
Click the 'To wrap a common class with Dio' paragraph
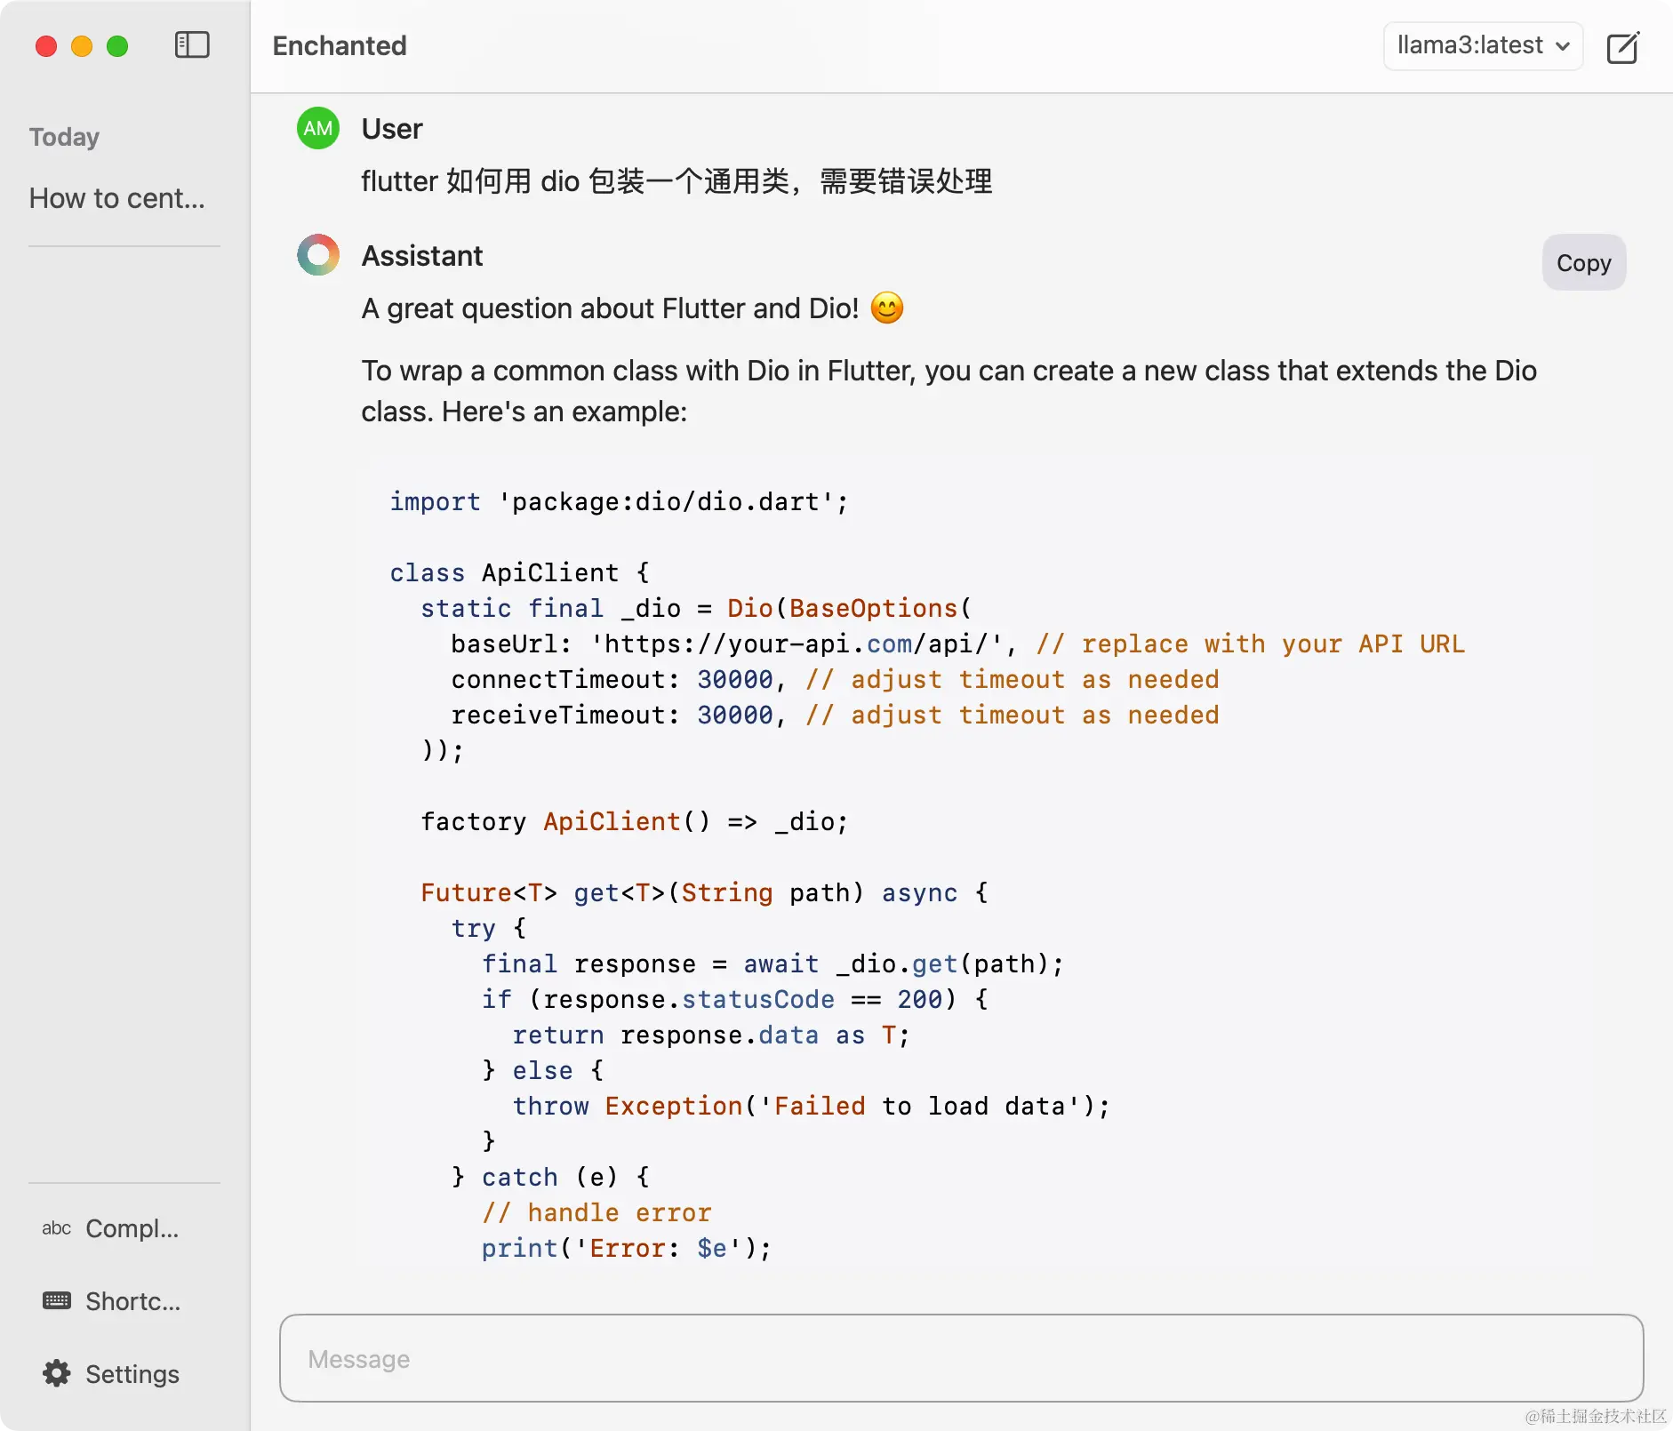point(949,391)
